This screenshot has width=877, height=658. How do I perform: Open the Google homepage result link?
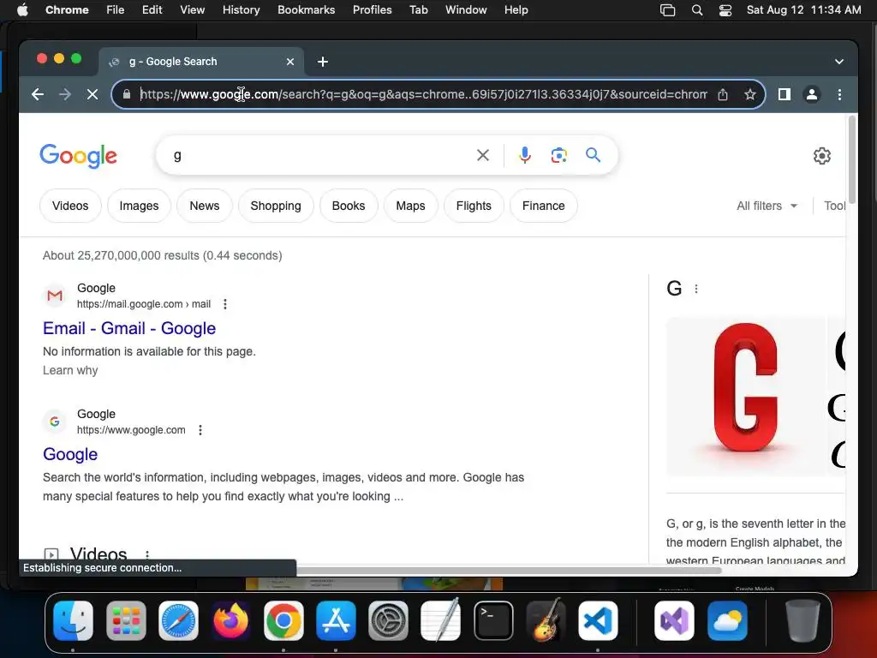coord(70,454)
